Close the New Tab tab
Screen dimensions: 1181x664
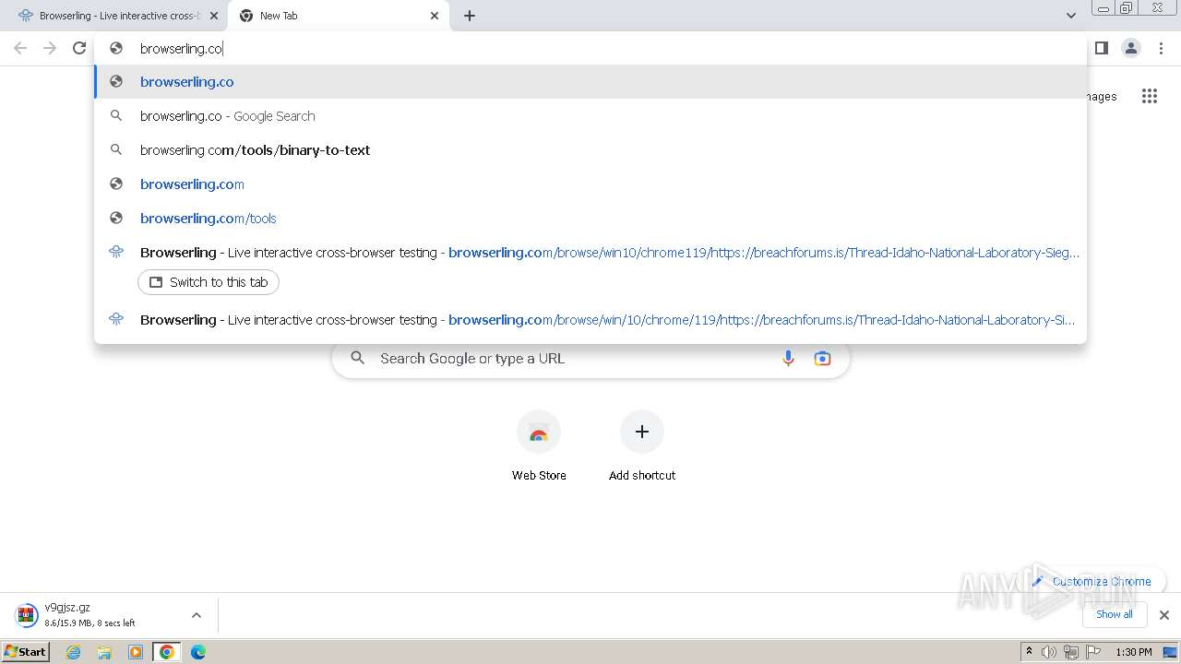coord(435,16)
